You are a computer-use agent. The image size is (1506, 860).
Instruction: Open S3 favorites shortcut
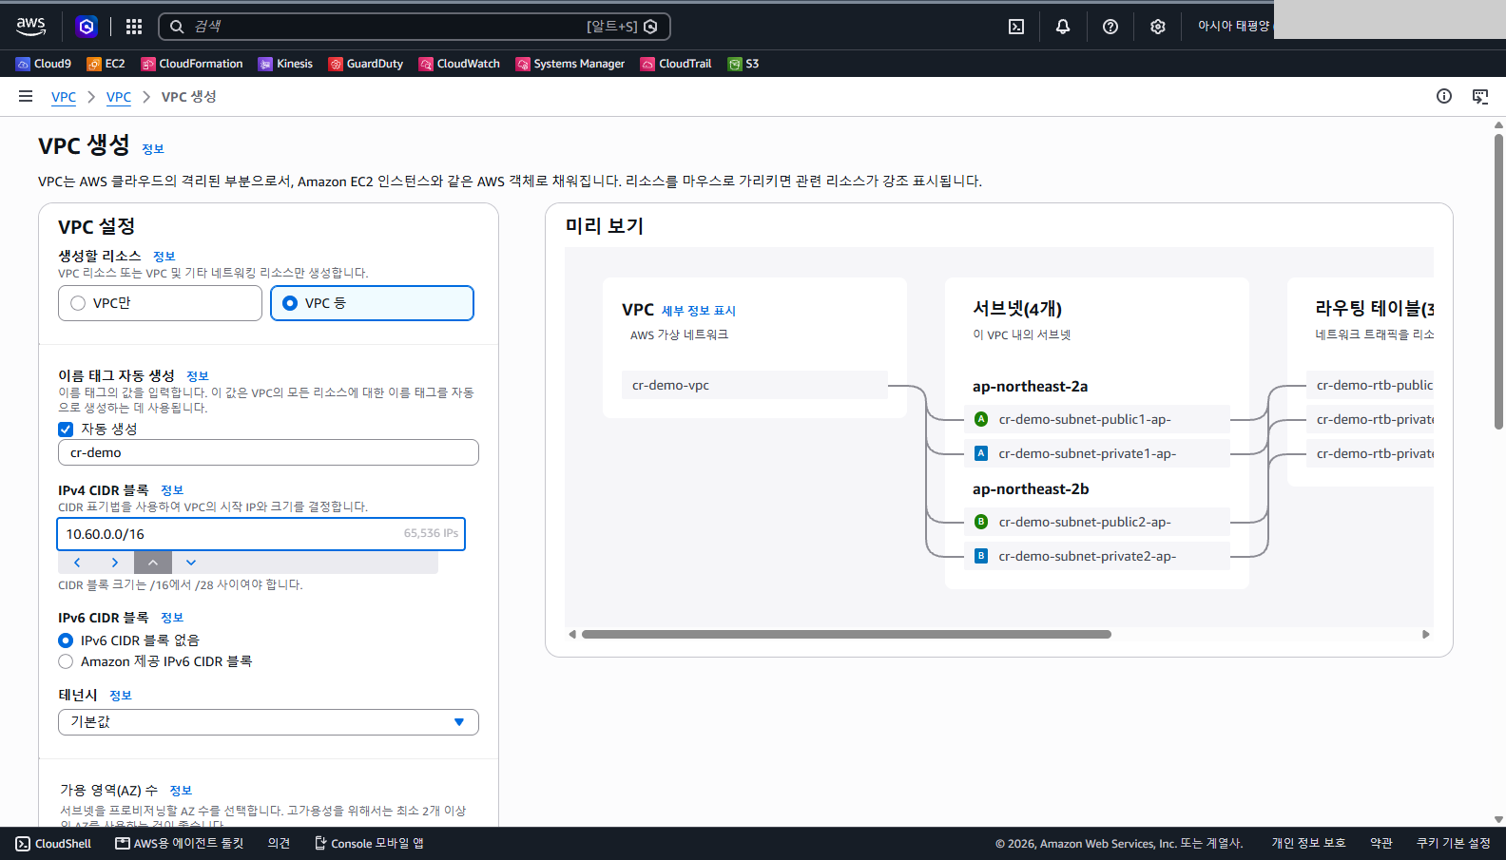click(x=743, y=64)
